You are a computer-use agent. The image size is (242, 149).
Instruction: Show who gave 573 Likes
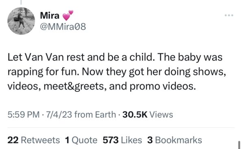coord(122,140)
